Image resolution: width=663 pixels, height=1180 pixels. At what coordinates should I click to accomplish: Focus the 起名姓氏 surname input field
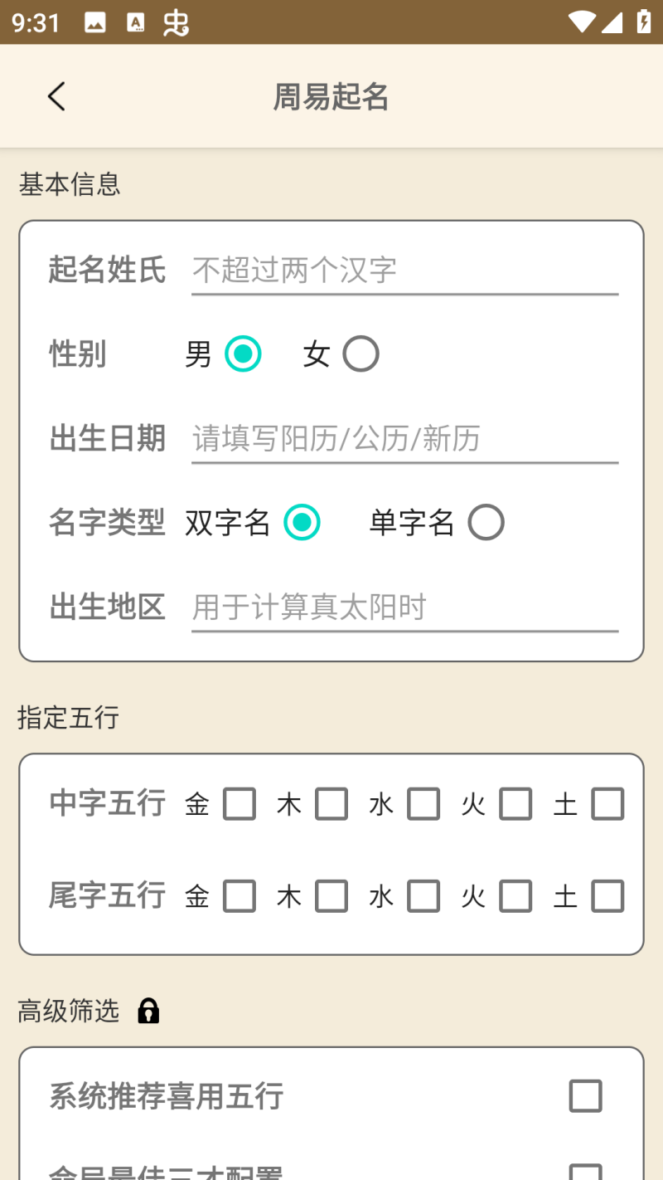404,271
